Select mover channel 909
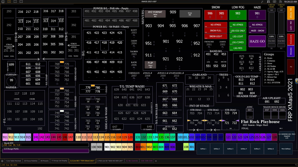Screen dimensions: 298x167 click(x=173, y=12)
